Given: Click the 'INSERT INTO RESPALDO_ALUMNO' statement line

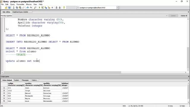Looking at the screenshot, I should (42, 42).
